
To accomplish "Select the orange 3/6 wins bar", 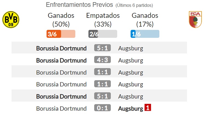I will click(61, 34).
